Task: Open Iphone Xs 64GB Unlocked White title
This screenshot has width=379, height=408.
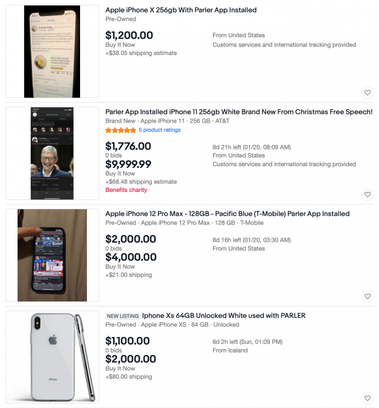Action: click(224, 316)
